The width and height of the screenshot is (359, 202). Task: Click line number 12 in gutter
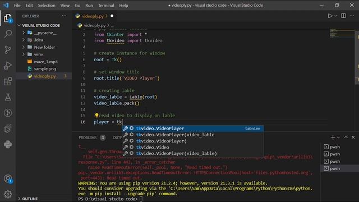[x=83, y=97]
